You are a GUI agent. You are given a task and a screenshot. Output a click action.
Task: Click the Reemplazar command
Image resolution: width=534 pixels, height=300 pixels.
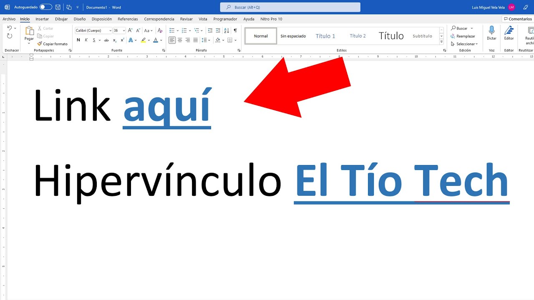click(464, 36)
